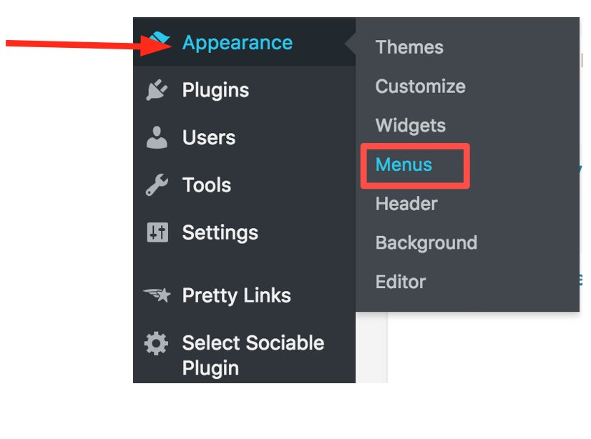This screenshot has width=591, height=439.
Task: Select Appearance in the admin sidebar
Action: (236, 42)
